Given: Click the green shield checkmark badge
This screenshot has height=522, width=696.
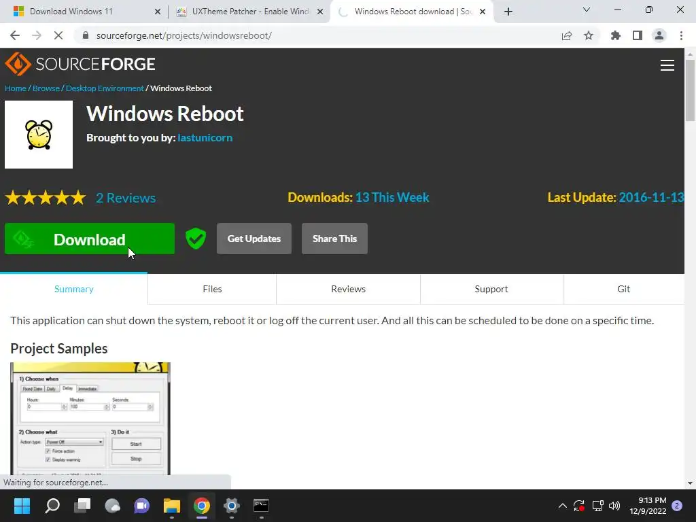Looking at the screenshot, I should point(196,239).
